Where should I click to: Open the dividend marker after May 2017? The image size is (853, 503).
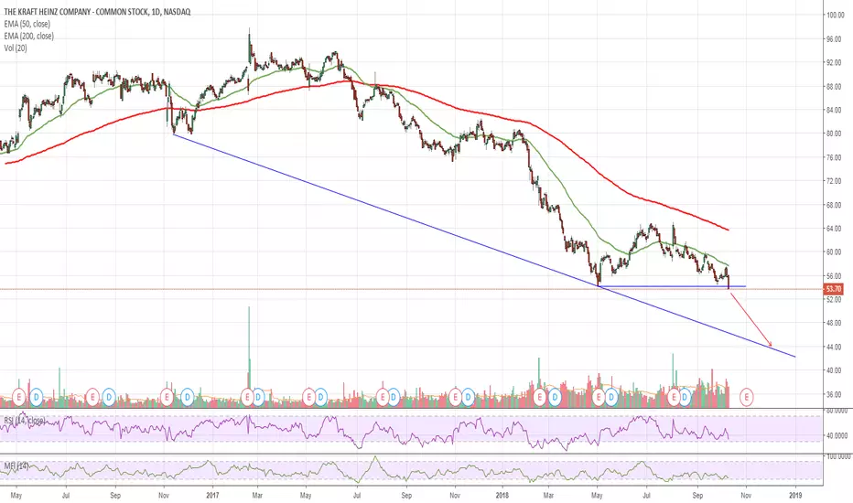[320, 397]
